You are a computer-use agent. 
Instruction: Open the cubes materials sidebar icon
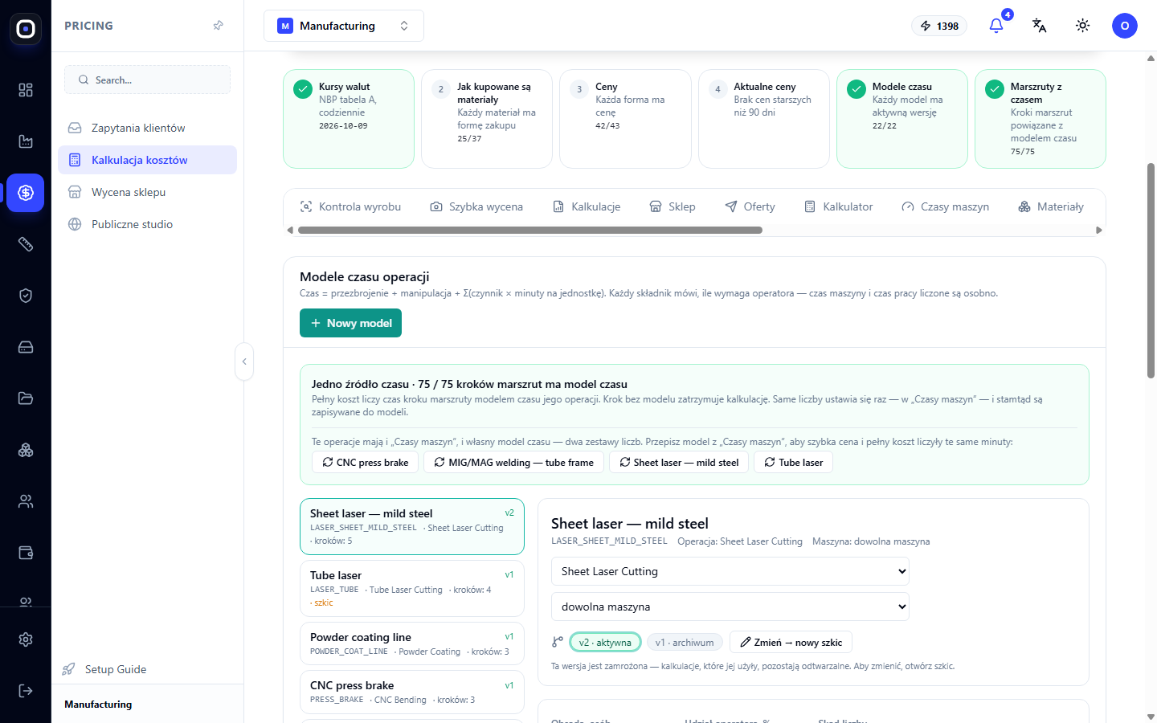tap(26, 450)
